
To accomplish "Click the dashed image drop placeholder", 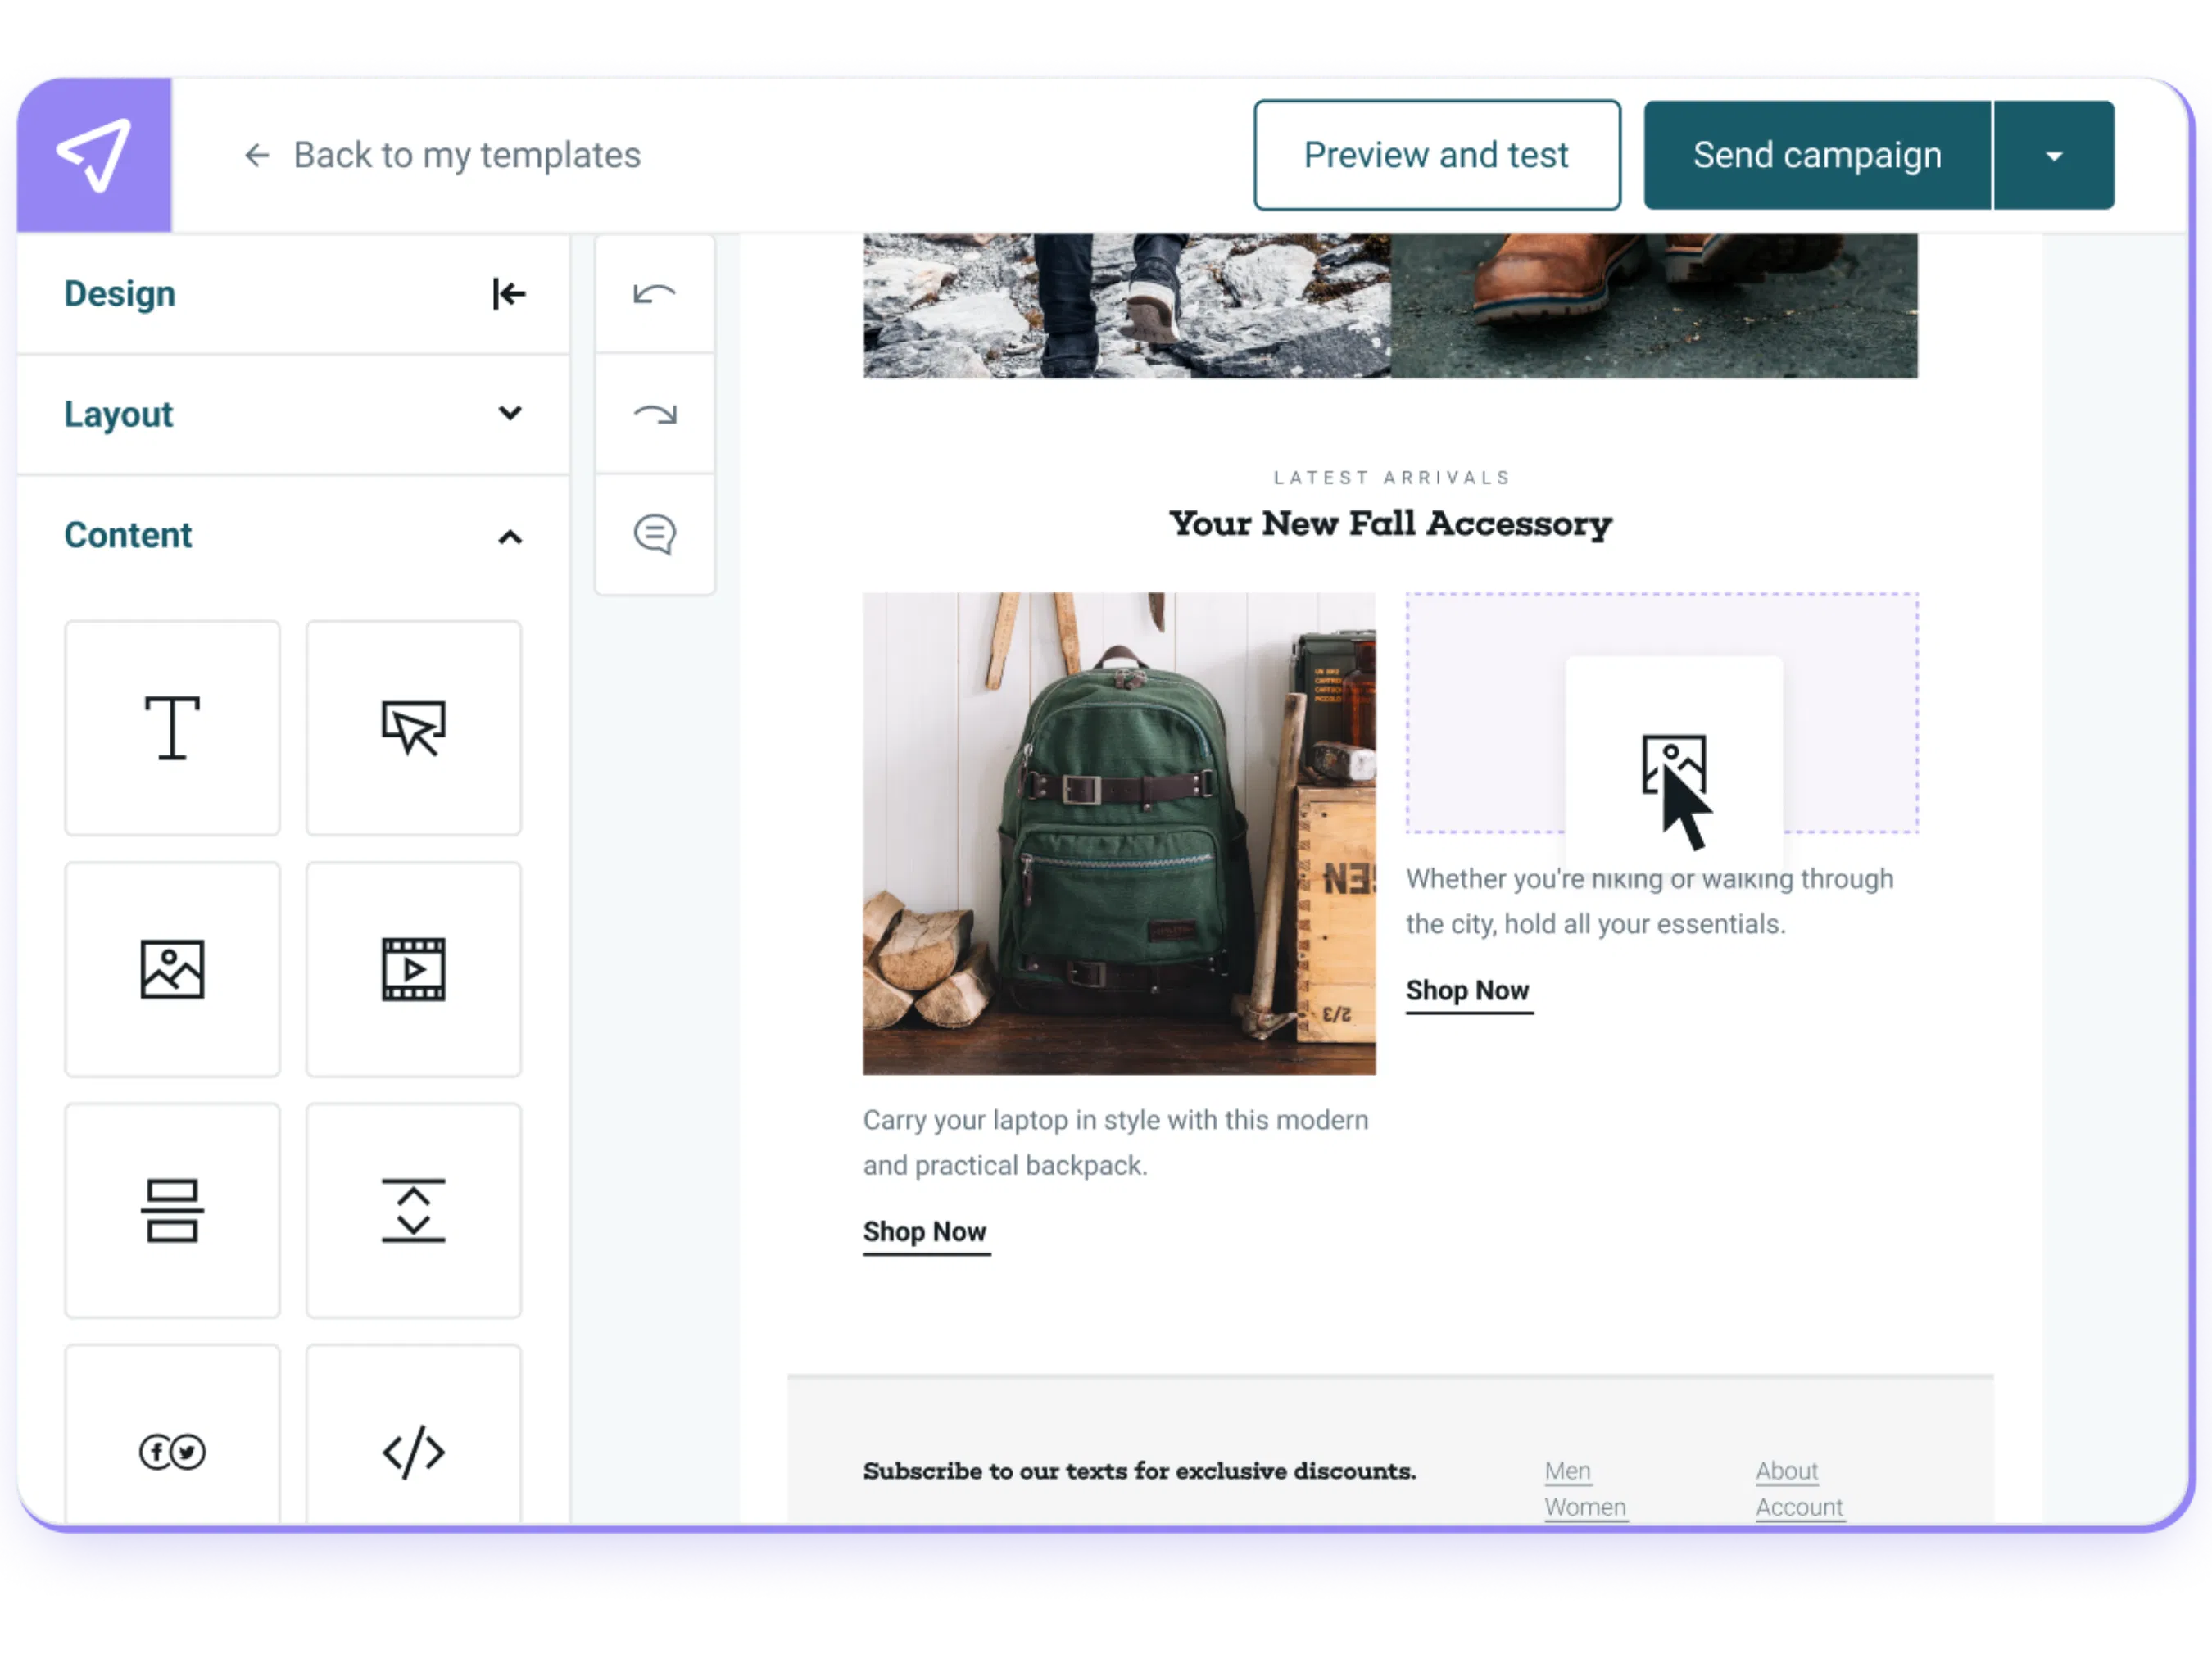I will 1662,712.
